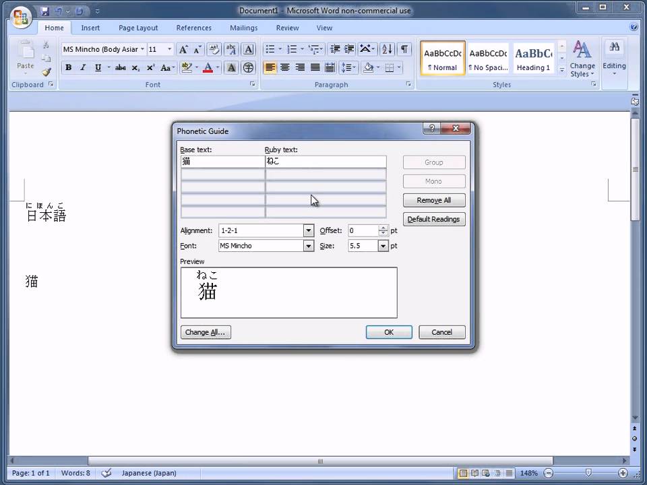Toggle Superscript formatting

pyautogui.click(x=150, y=67)
